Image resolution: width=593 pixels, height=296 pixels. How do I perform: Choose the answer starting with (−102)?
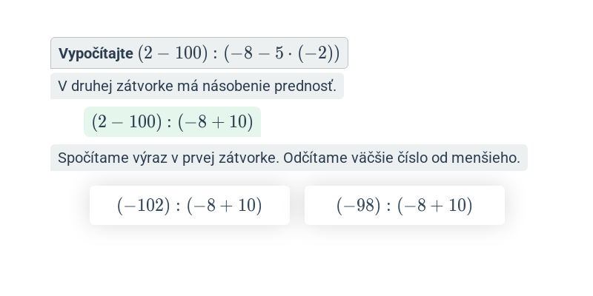click(190, 206)
